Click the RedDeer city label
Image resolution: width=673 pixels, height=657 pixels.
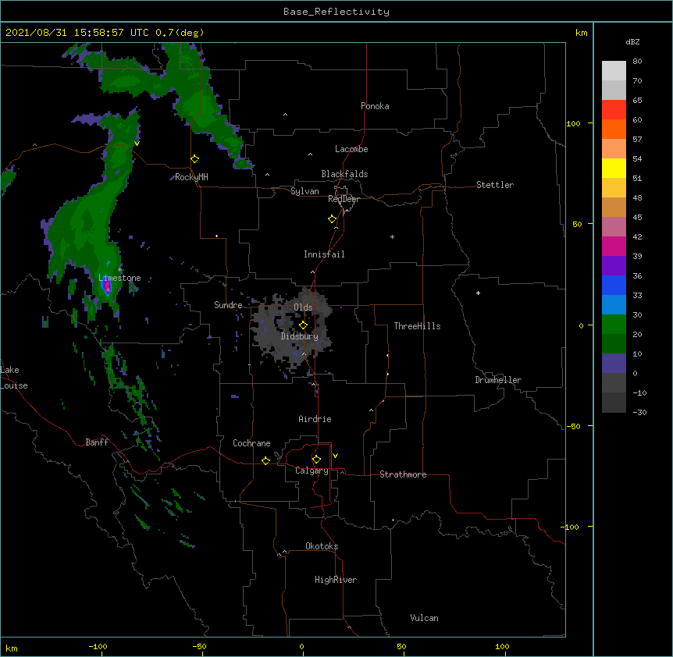coord(344,199)
